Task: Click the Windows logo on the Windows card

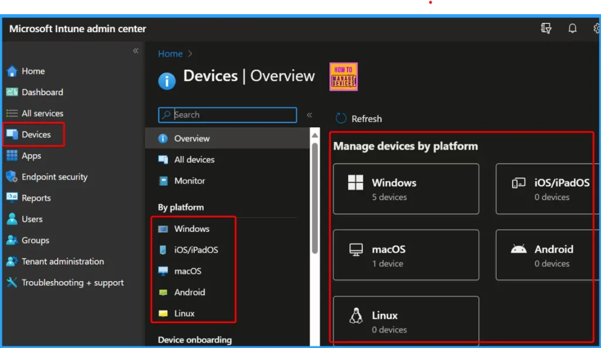Action: [x=355, y=183]
